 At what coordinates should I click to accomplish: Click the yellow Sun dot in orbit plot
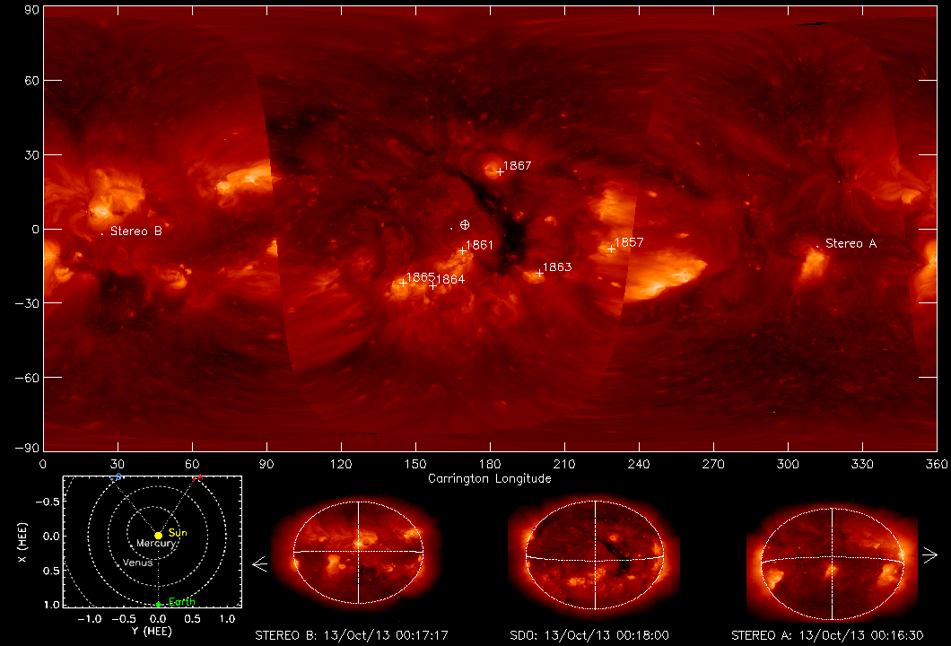pyautogui.click(x=158, y=536)
